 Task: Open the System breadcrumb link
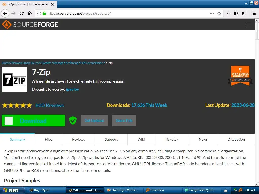pos(47,63)
